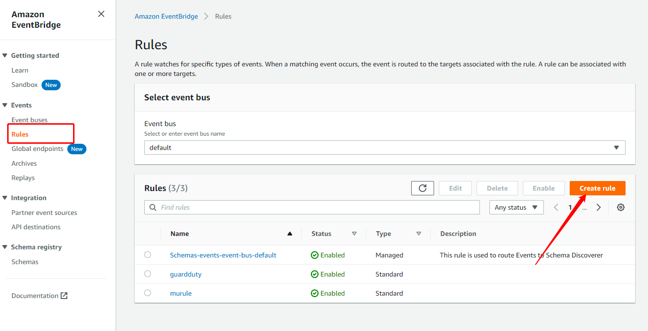Go to Amazon EventBridge breadcrumb link
The height and width of the screenshot is (331, 648).
[x=166, y=16]
